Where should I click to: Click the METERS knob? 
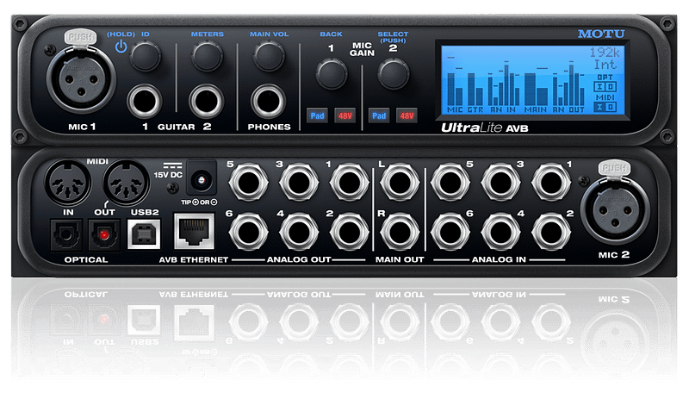coord(207,58)
